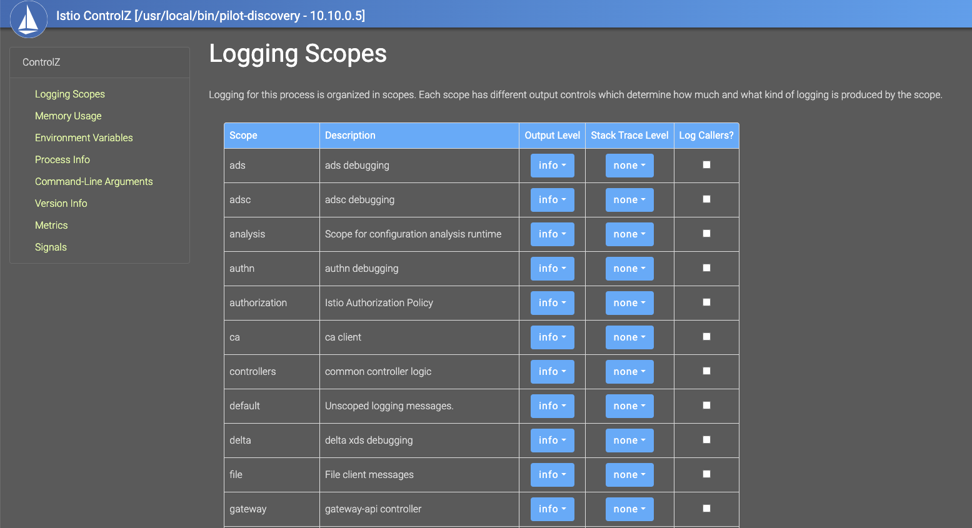Select 'Scope for configuration analysis runtime' text
The image size is (972, 528).
pyautogui.click(x=413, y=234)
